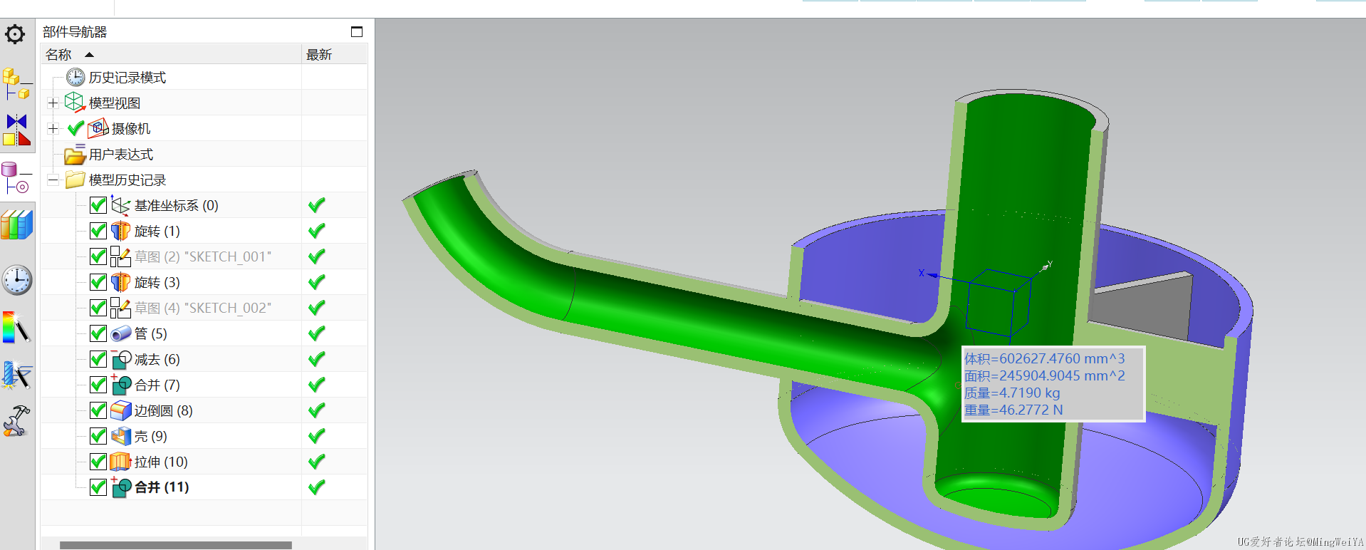Suppress the 管 (5) feature checkbox
Image resolution: width=1366 pixels, height=550 pixels.
(x=98, y=333)
